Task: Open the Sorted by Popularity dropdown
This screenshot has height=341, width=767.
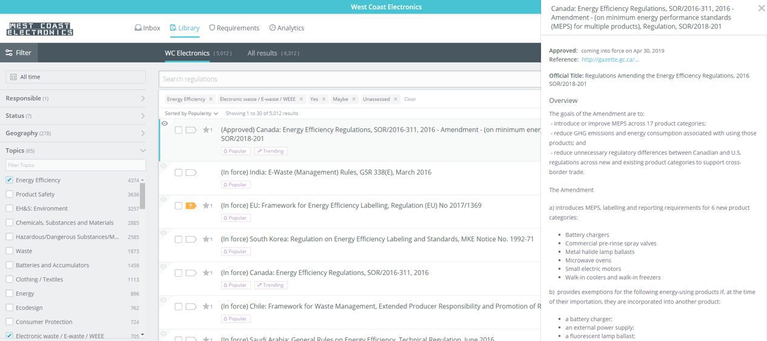Action: pos(191,114)
